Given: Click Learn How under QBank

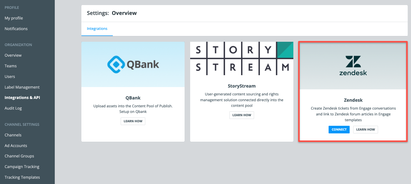Looking at the screenshot, I should tap(133, 121).
